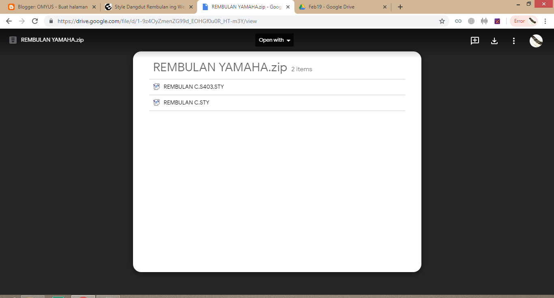This screenshot has height=298, width=554.
Task: Add a comment using the comment icon
Action: 475,40
